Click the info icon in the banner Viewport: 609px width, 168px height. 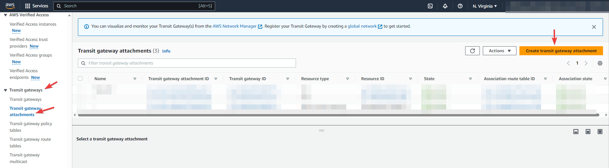tap(87, 27)
